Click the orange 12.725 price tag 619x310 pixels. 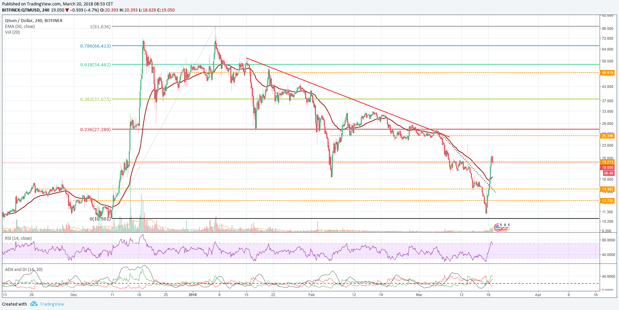pyautogui.click(x=607, y=201)
